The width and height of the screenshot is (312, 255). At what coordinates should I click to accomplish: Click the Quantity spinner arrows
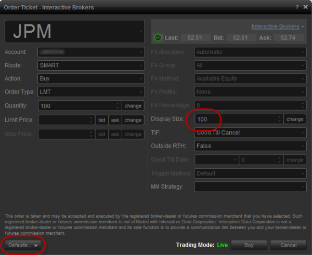tap(118, 106)
